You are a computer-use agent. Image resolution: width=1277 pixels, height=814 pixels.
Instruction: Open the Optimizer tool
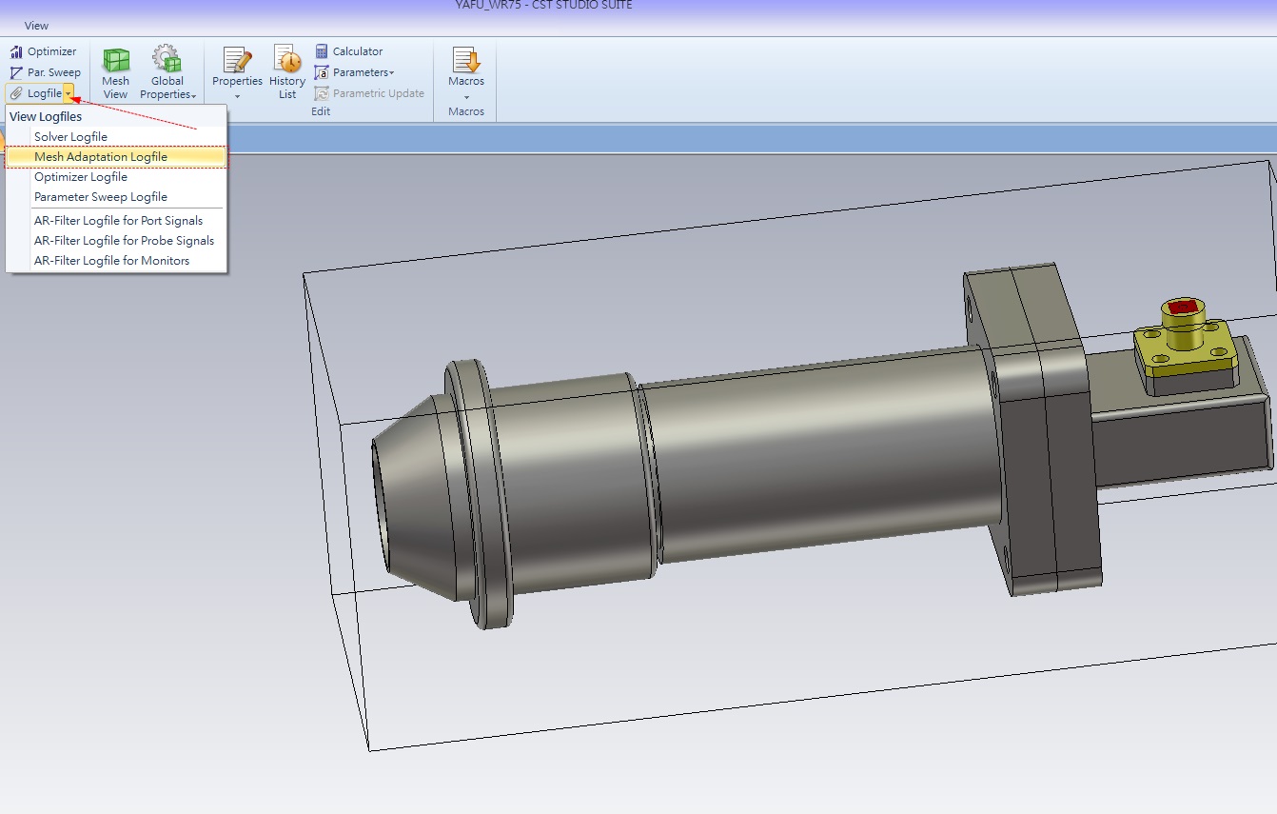(44, 51)
